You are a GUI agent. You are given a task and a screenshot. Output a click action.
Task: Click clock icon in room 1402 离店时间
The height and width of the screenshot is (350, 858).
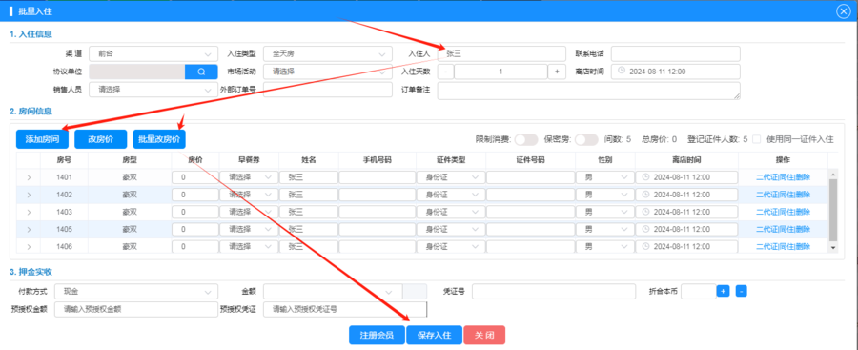pyautogui.click(x=645, y=195)
